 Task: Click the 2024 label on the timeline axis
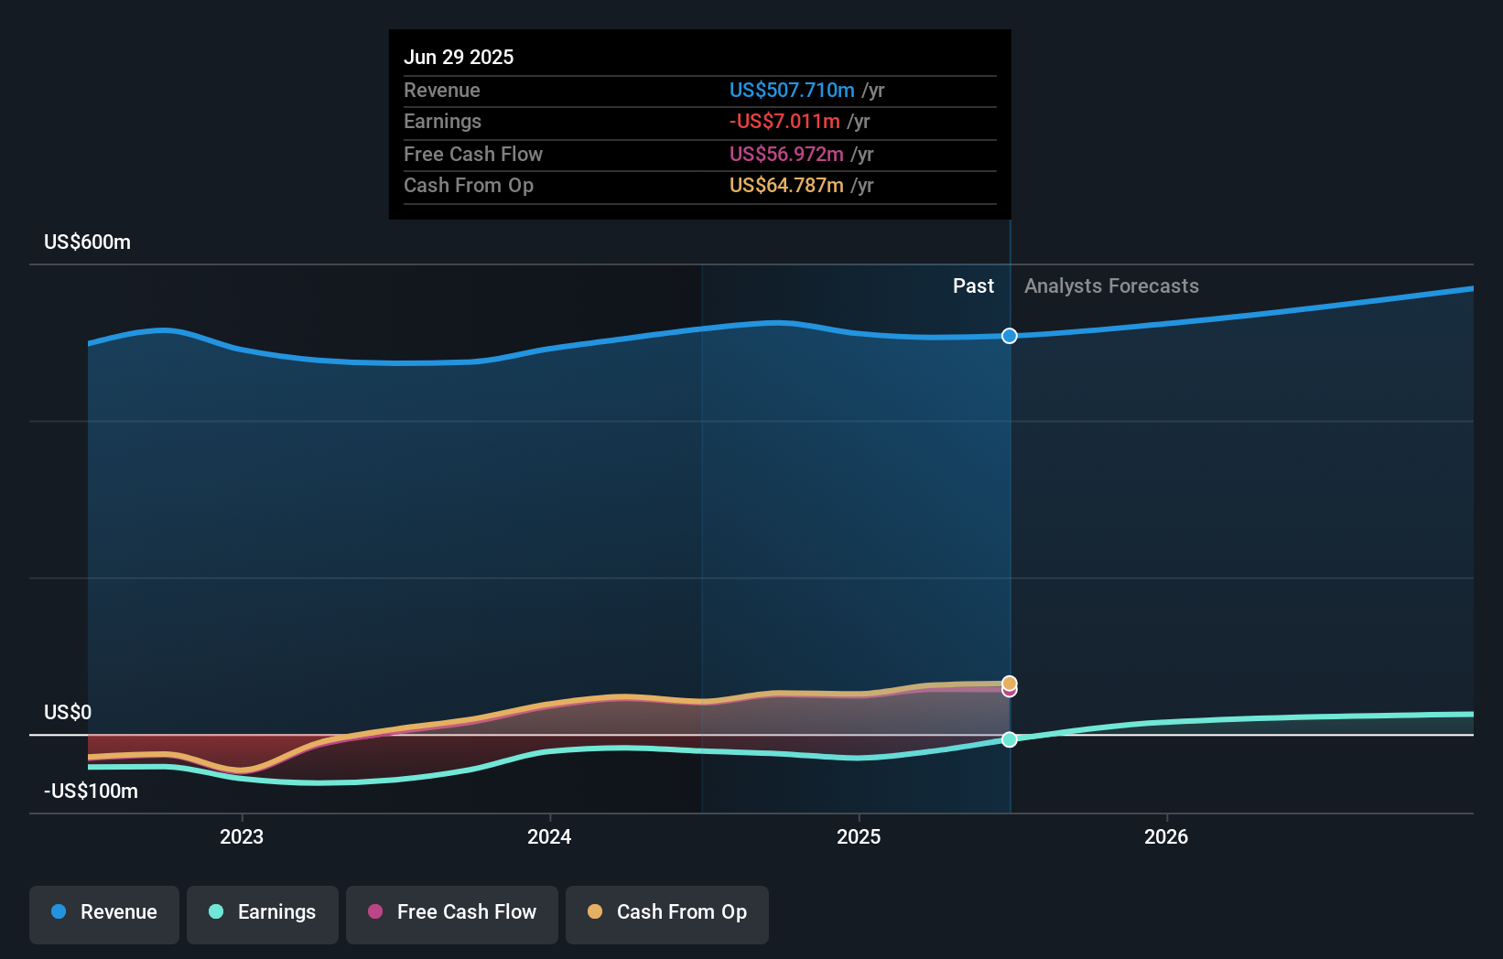[x=548, y=836]
